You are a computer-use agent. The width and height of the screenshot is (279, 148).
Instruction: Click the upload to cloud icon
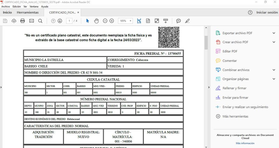(x=14, y=21)
